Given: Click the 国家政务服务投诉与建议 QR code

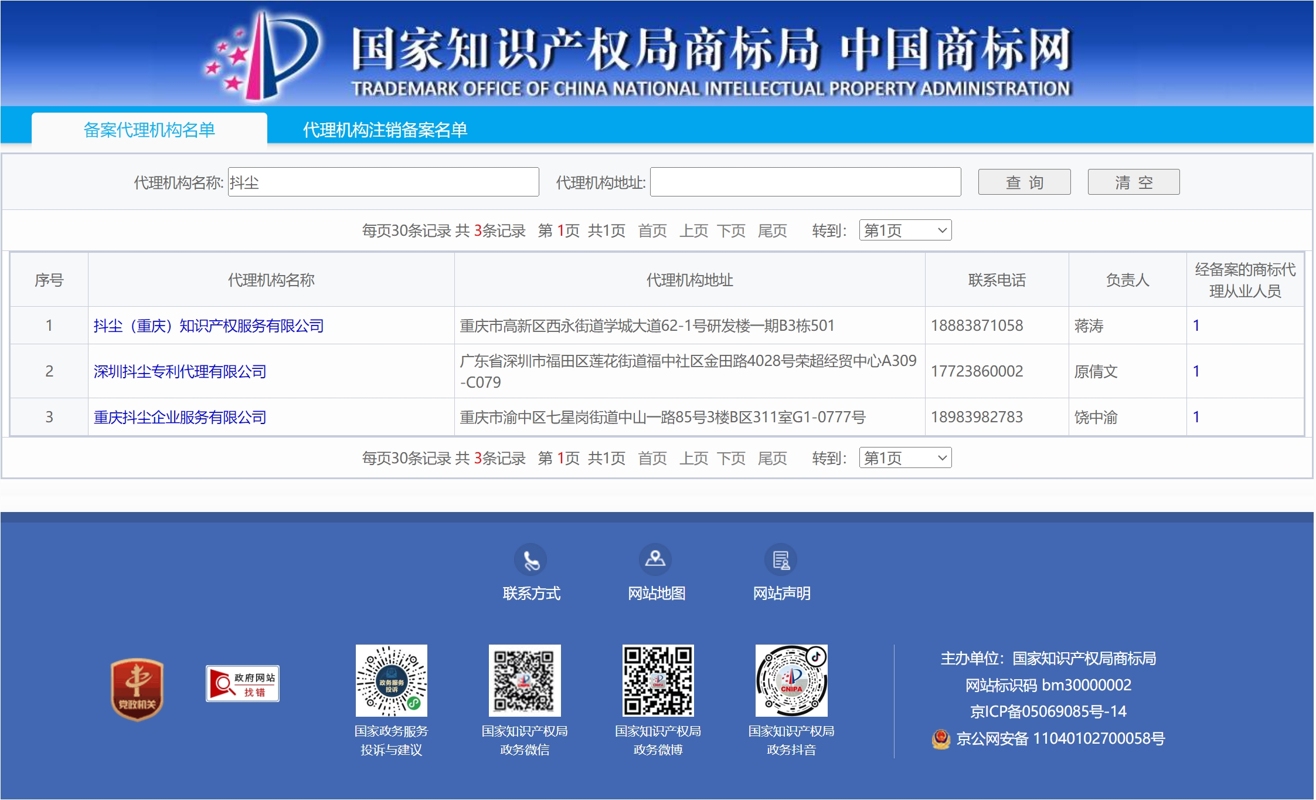Looking at the screenshot, I should 392,680.
